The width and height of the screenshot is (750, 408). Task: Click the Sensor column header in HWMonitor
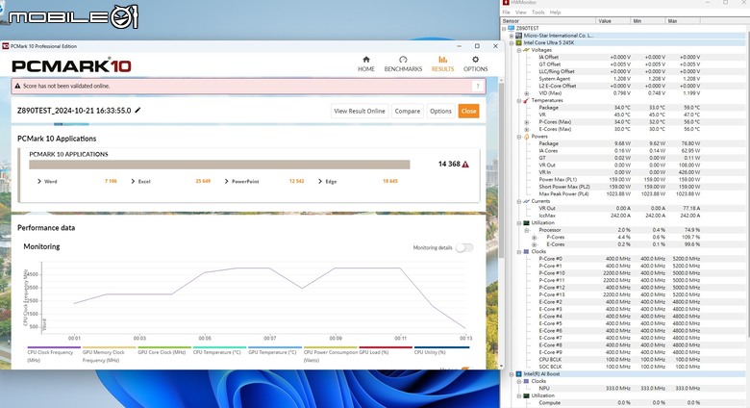[x=548, y=21]
